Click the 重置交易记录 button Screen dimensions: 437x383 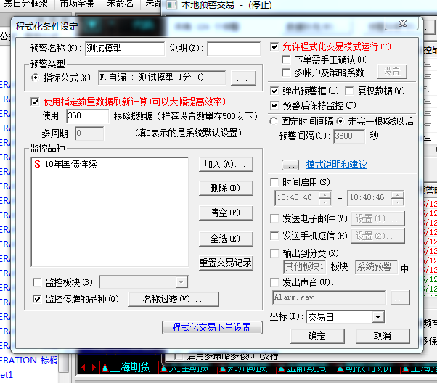coord(225,262)
